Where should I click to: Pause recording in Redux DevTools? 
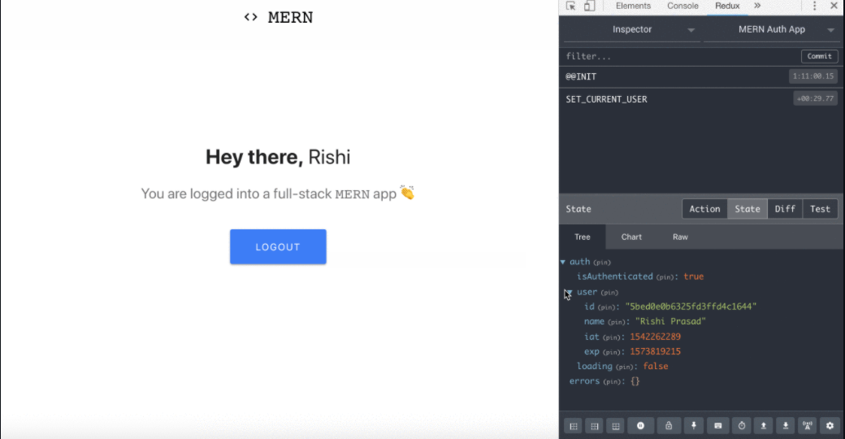click(x=640, y=425)
